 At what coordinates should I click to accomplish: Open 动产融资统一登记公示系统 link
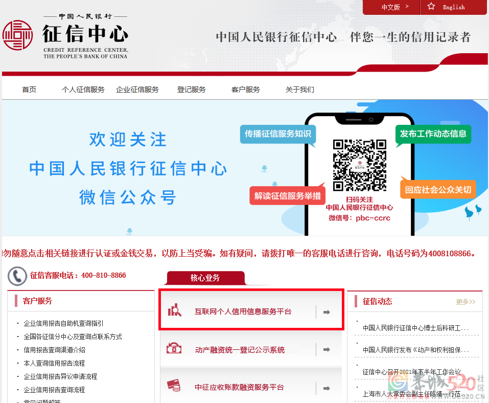(x=240, y=350)
